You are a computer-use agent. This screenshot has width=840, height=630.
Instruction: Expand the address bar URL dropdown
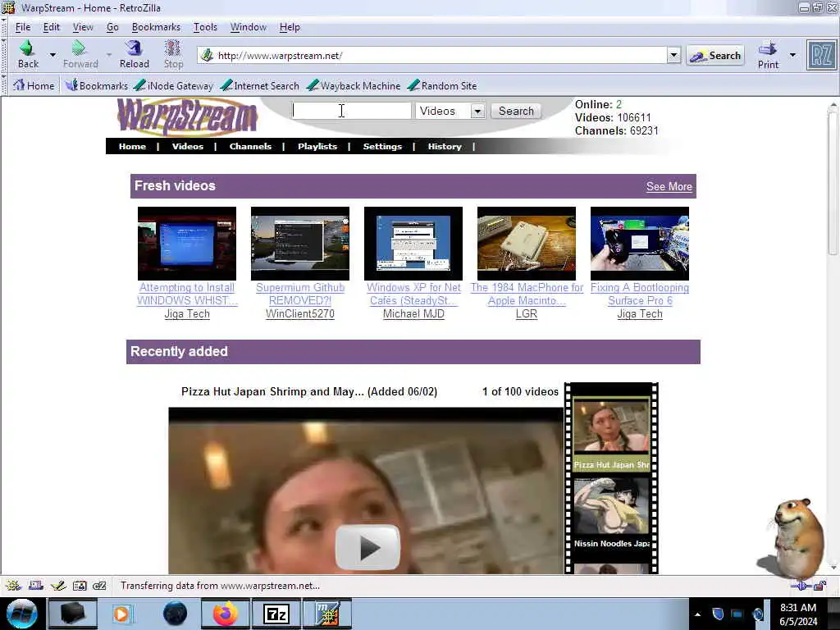click(674, 55)
